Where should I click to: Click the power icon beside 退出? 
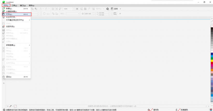[x=4, y=77]
